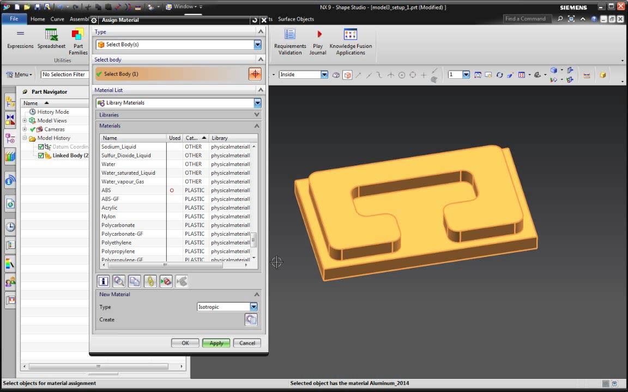Click the Save disk icon in title bar

click(37, 7)
